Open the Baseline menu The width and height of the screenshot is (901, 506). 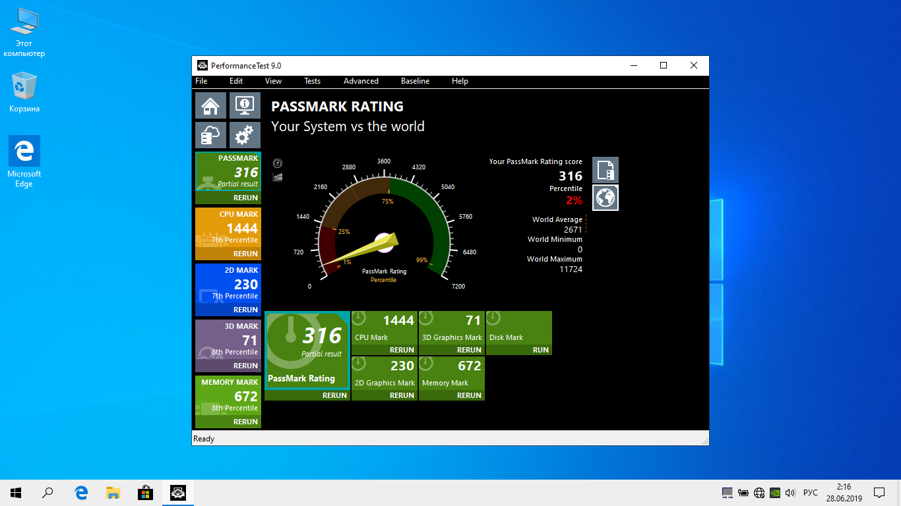pyautogui.click(x=415, y=81)
